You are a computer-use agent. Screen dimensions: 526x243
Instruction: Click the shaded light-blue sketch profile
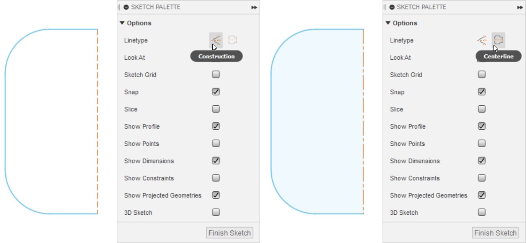pos(318,122)
